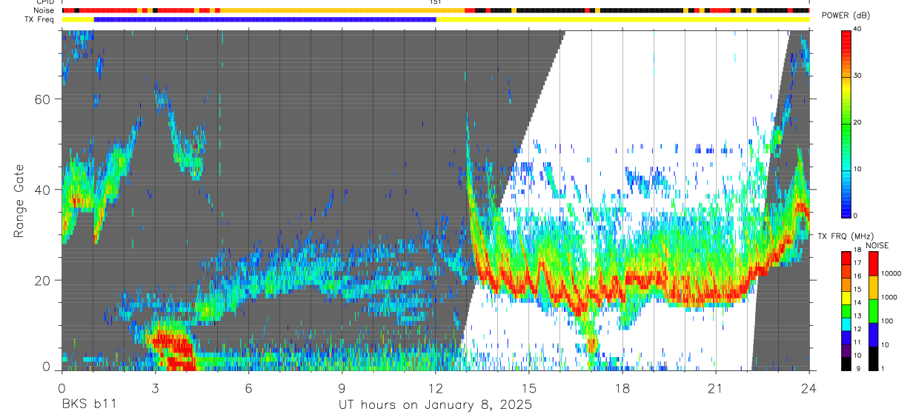910x420 pixels.
Task: Click the purple segment of TX FRQ colorbar
Action: pos(846,350)
